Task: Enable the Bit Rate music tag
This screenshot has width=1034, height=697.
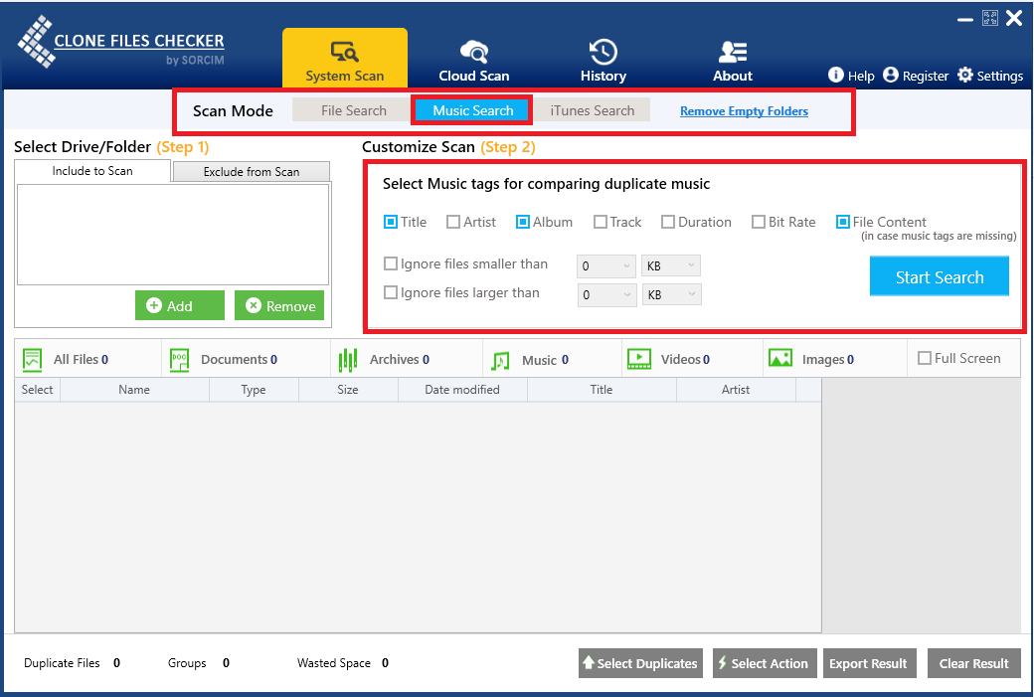Action: (x=759, y=222)
